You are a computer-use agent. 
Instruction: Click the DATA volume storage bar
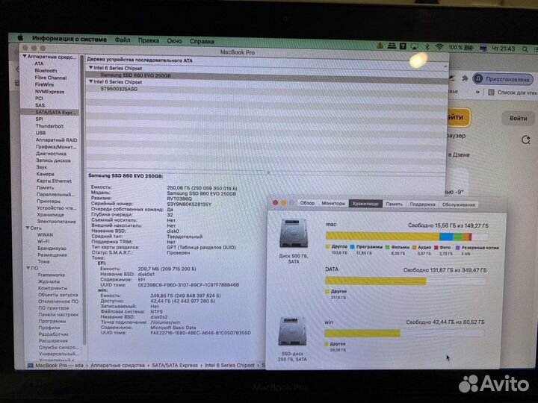[406, 281]
